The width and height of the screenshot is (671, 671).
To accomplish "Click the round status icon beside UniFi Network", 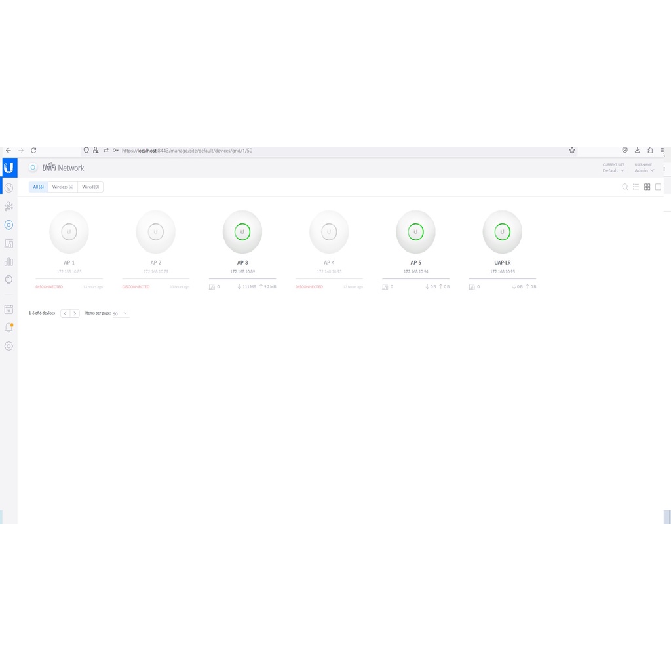I will coord(33,168).
